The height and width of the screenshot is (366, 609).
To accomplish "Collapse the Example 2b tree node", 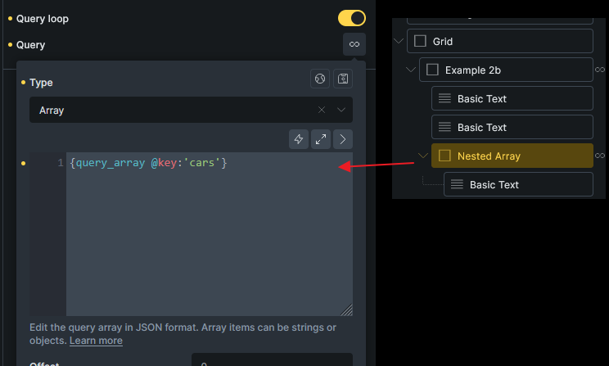I will [x=411, y=70].
